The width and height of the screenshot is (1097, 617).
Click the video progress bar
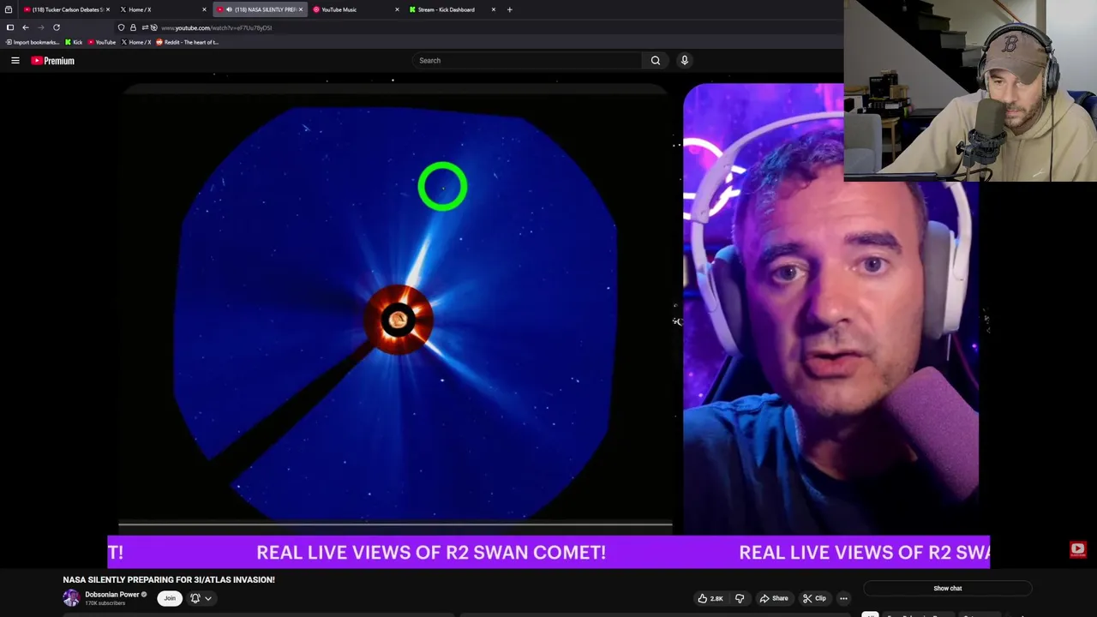coord(395,524)
